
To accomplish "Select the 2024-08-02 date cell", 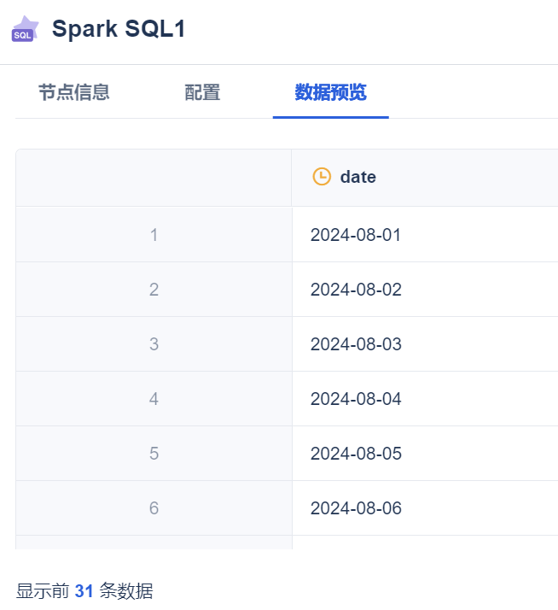I will [x=356, y=290].
